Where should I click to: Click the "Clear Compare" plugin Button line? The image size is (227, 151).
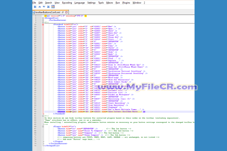click(x=80, y=135)
